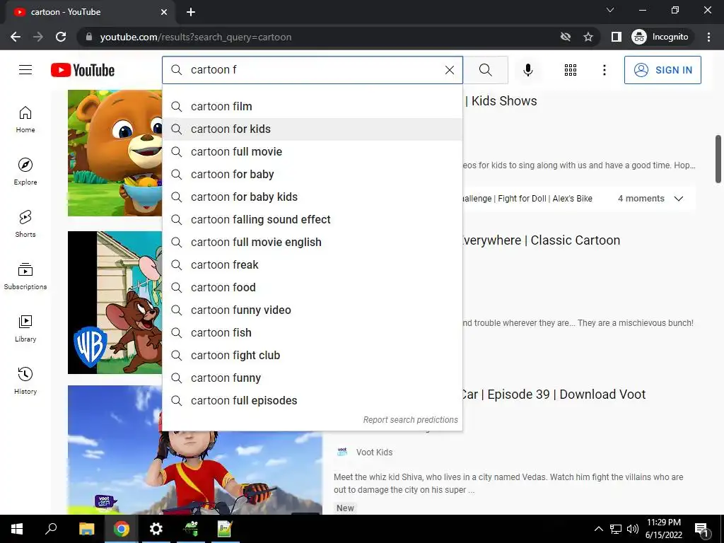Choose 'cartoon funny' suggestion

coord(312,378)
